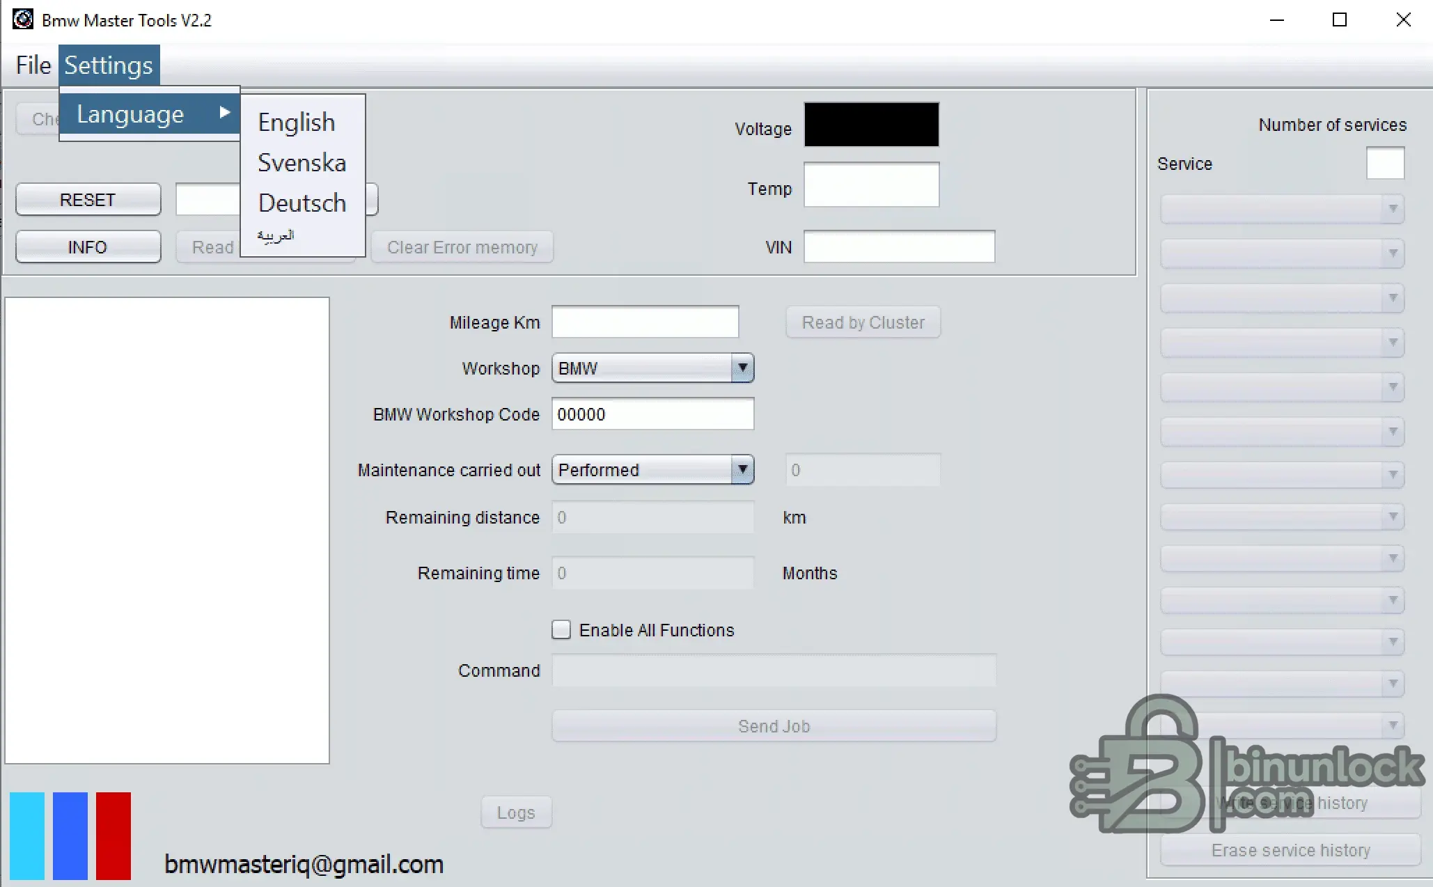Click the VIN text field
This screenshot has width=1433, height=887.
click(x=900, y=246)
